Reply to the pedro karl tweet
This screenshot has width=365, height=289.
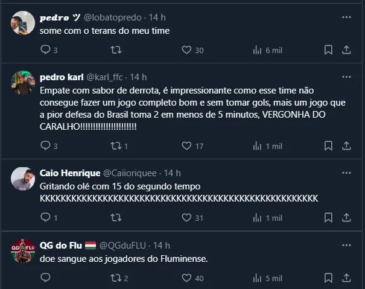[46, 145]
